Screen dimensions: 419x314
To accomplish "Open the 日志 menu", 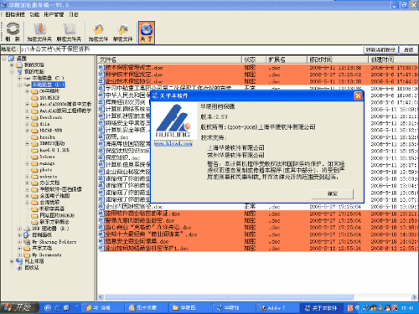I will [74, 14].
